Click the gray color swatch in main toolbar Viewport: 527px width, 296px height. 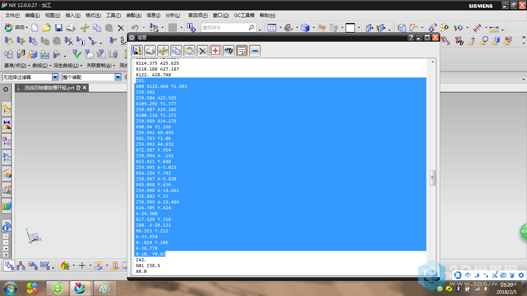[172, 28]
